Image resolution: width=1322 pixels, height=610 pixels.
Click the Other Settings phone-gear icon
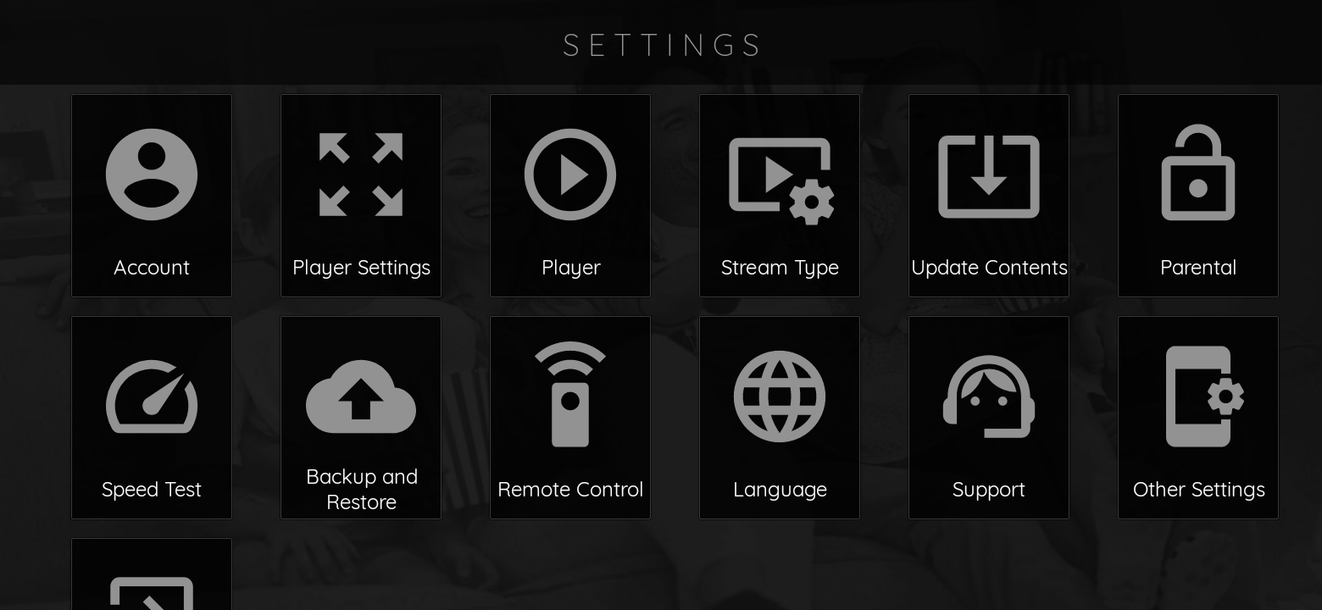click(1204, 396)
